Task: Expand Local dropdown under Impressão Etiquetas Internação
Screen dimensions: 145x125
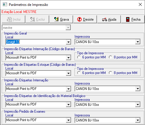Action: point(68,89)
